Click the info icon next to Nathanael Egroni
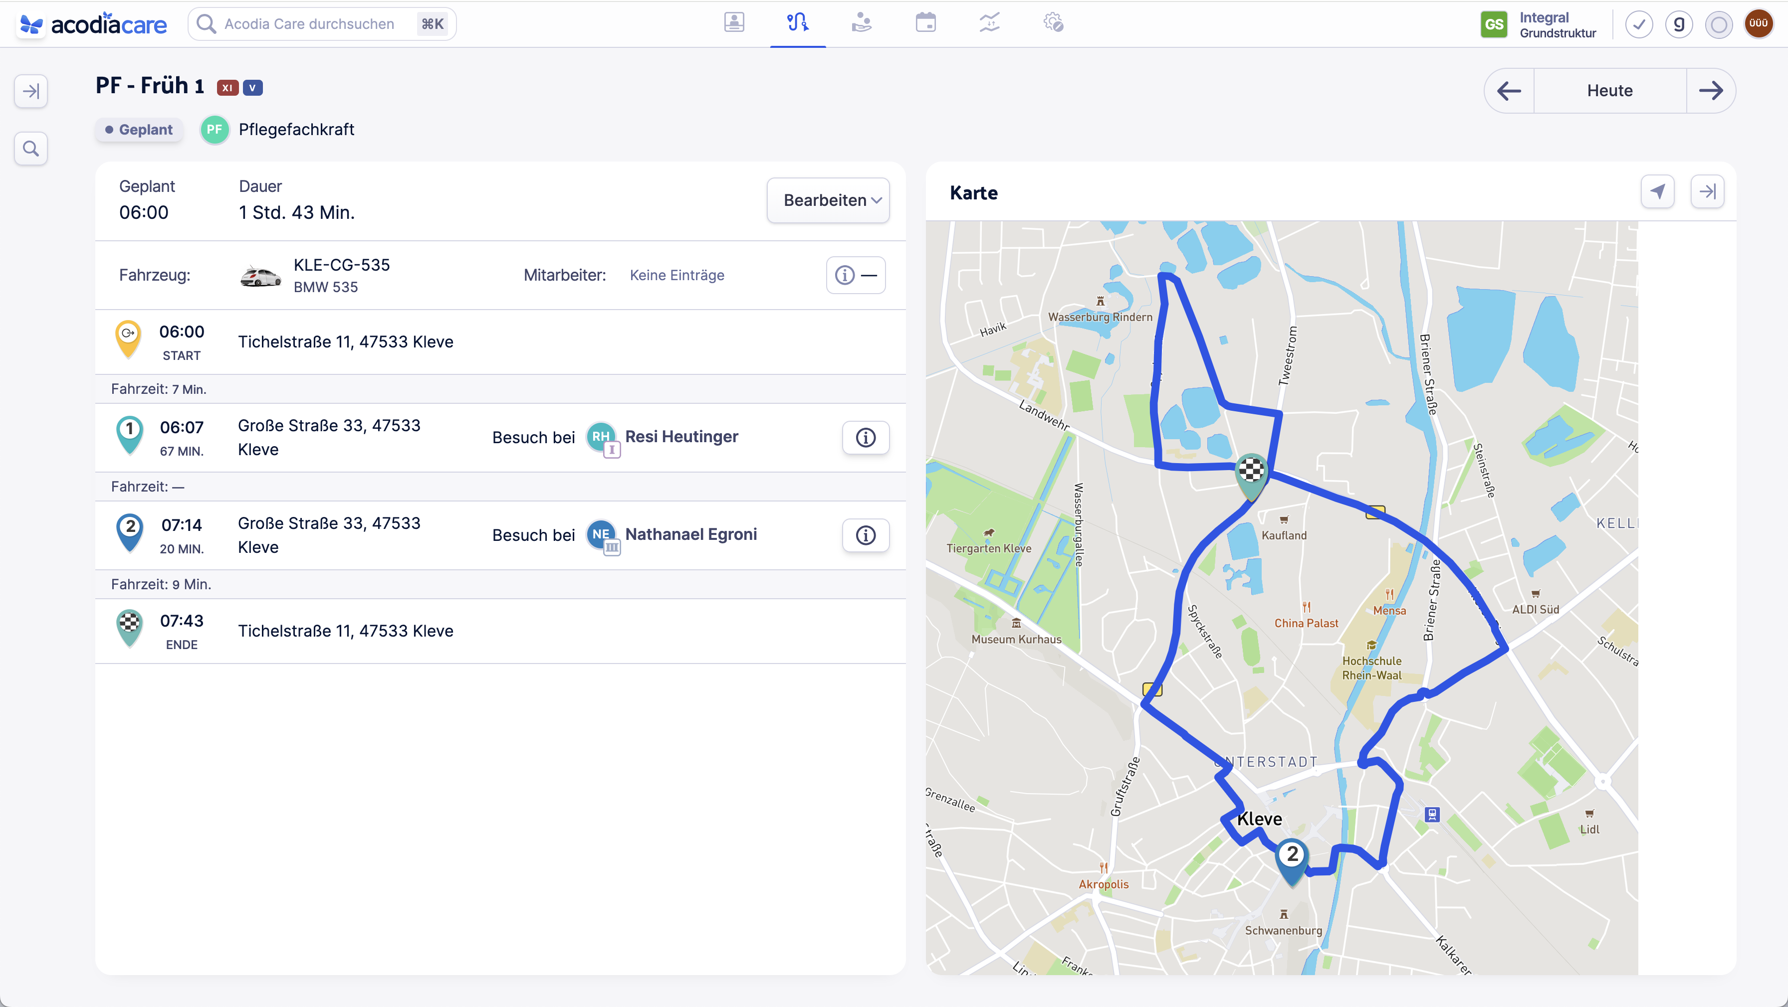 (x=866, y=535)
